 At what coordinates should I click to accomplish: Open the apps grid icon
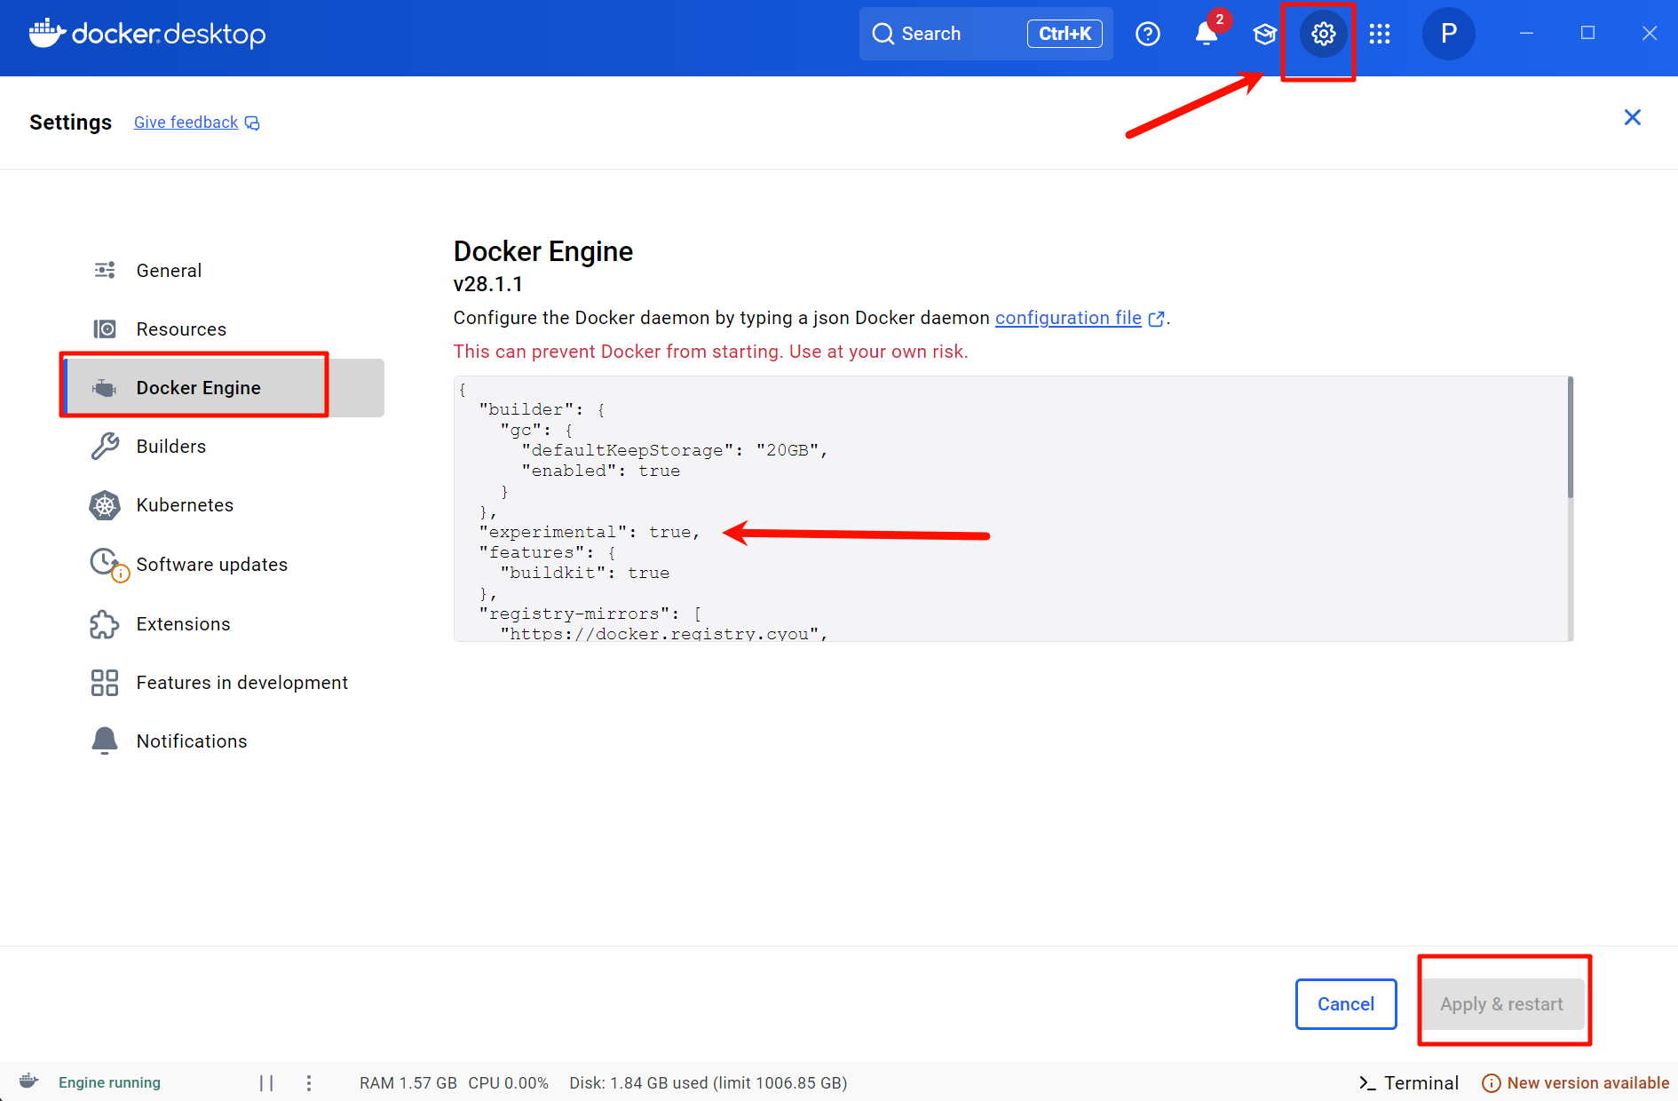pos(1380,34)
